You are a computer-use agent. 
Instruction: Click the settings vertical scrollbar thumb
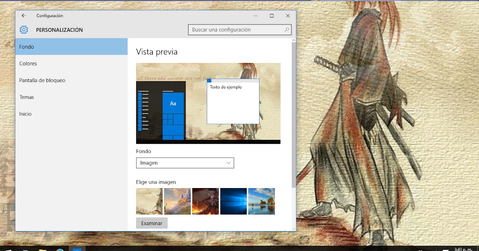(294, 115)
